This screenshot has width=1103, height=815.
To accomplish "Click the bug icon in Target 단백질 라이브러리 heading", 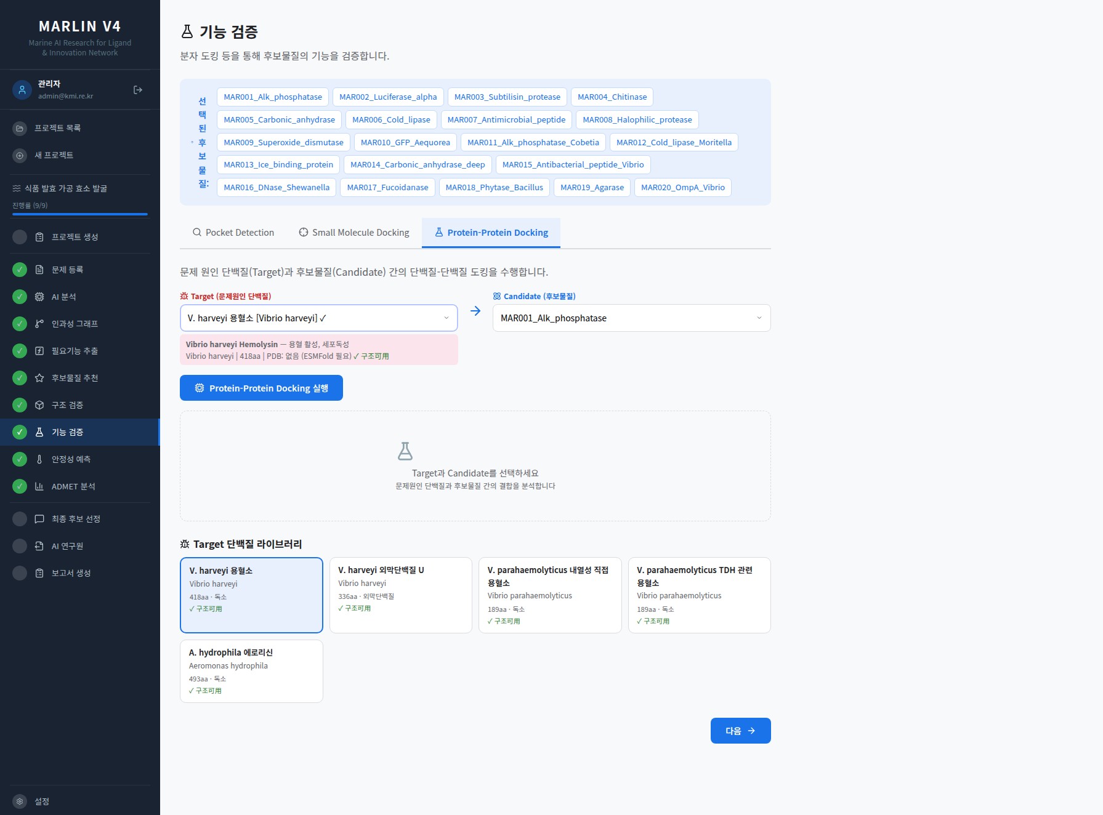I will point(185,544).
